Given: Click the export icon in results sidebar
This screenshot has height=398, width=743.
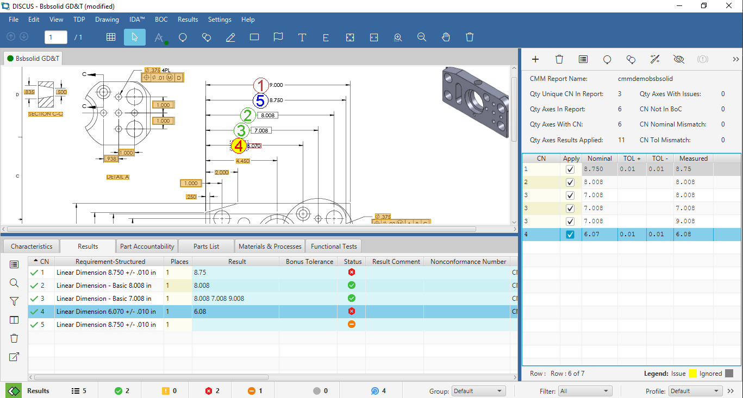Looking at the screenshot, I should coord(14,357).
